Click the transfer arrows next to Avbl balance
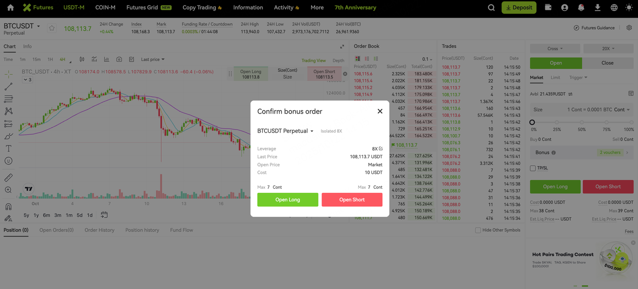638x289 pixels. click(571, 94)
